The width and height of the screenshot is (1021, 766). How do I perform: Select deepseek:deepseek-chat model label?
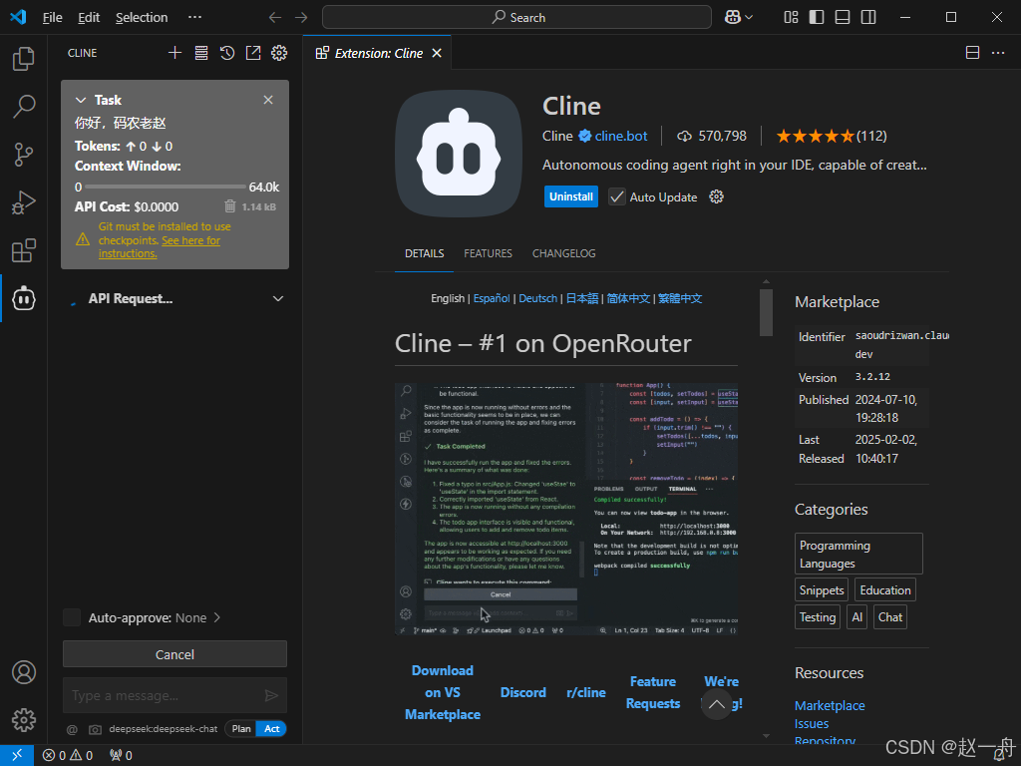(164, 729)
